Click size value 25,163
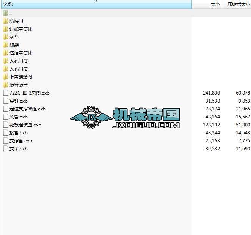Image resolution: width=251 pixels, height=235 pixels. click(213, 141)
